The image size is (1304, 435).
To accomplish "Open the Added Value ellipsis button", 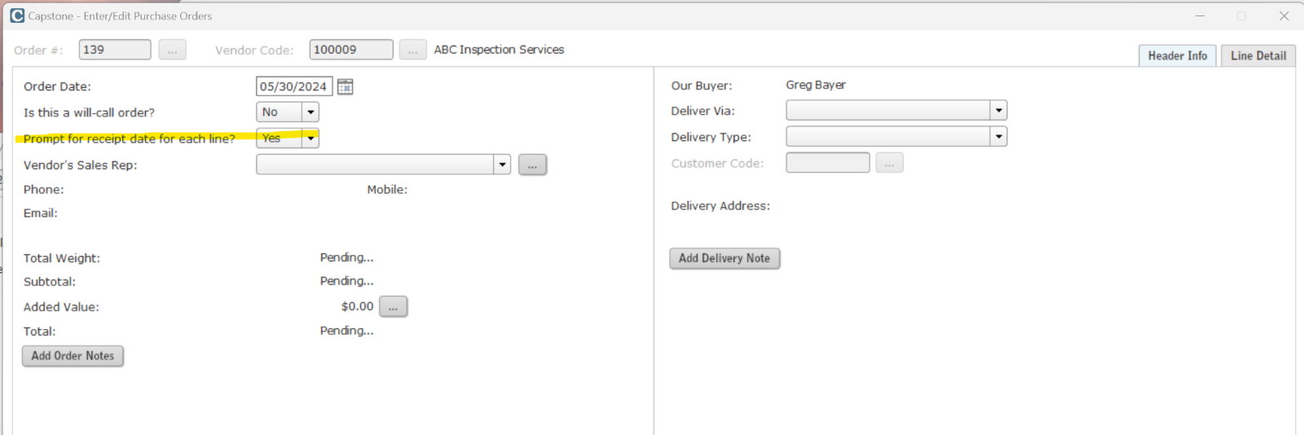I will point(393,306).
